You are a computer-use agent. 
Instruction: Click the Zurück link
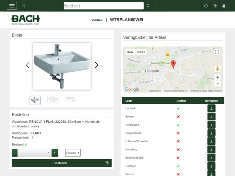(97, 20)
